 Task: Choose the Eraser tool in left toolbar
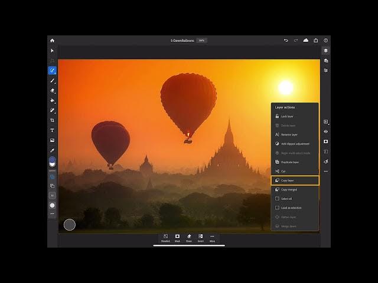tap(52, 91)
